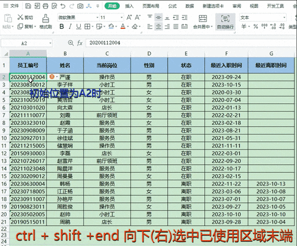The width and height of the screenshot is (297, 246).
Task: Click the distributed alignment icon
Action: [184, 27]
